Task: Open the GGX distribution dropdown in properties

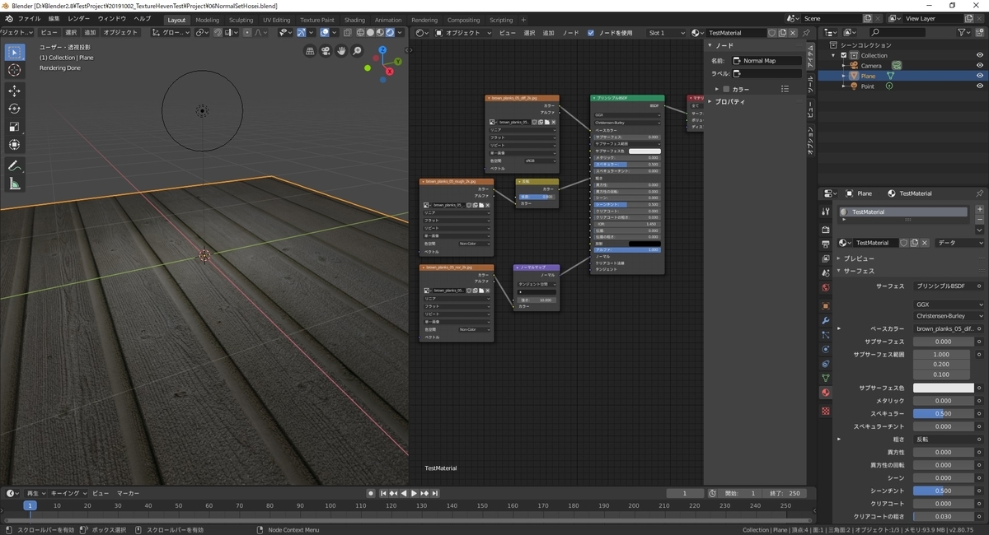Action: [949, 304]
